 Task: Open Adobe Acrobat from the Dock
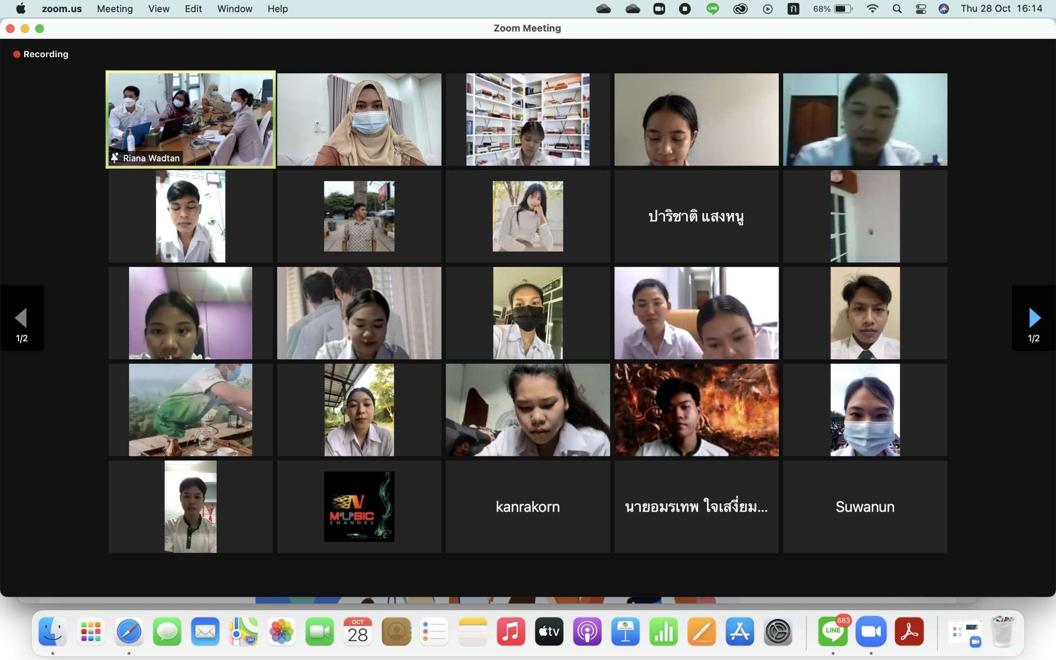[909, 632]
